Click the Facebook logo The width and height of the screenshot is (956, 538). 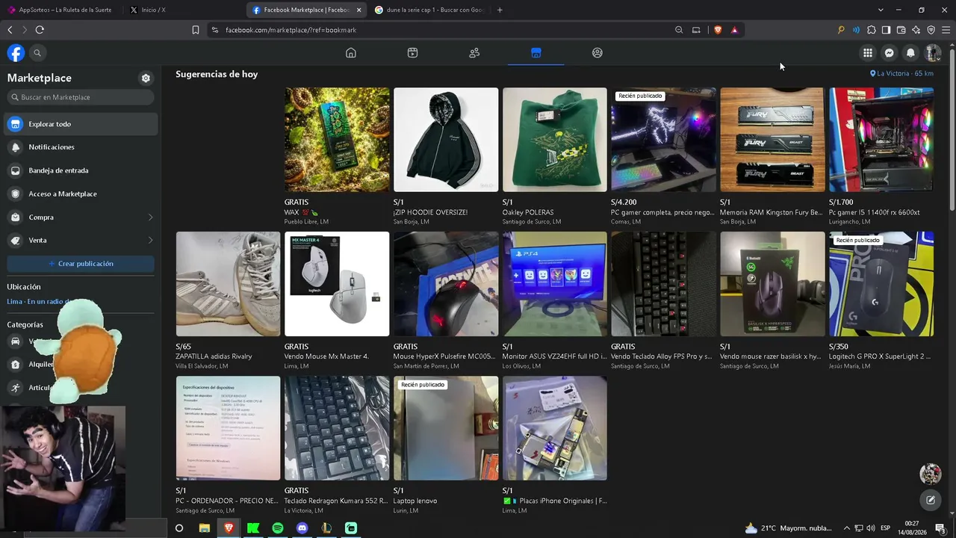[16, 53]
